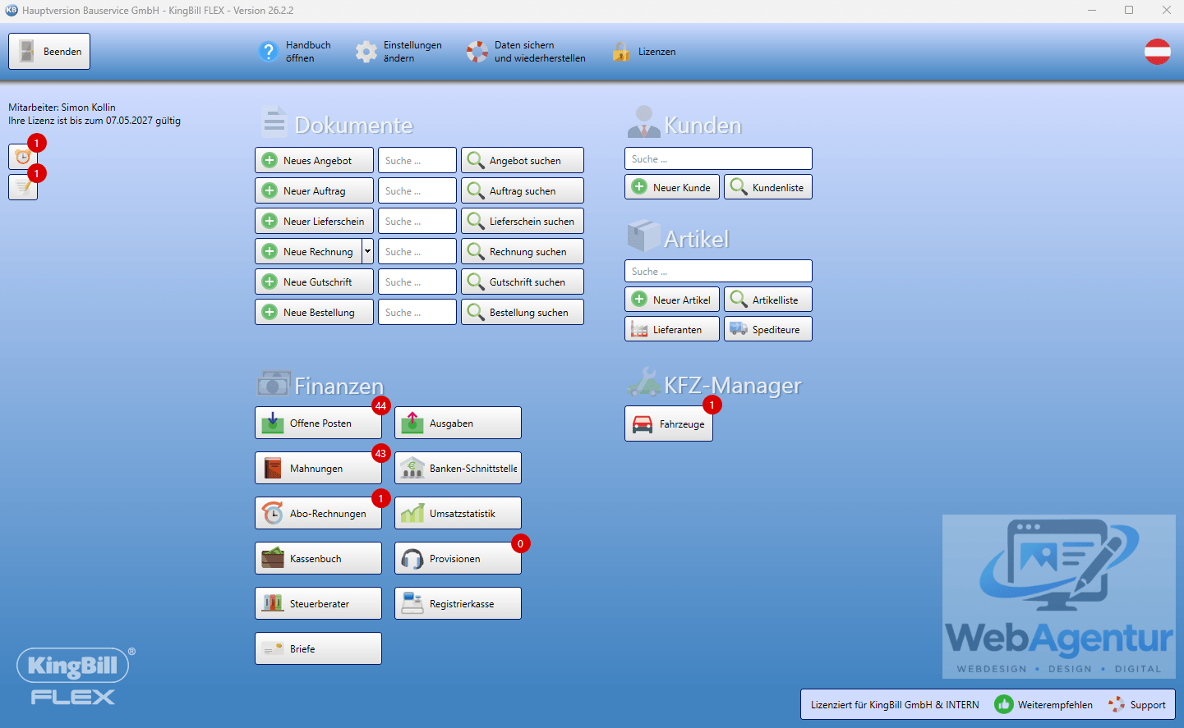Click the Beenden button
1184x728 pixels.
49,52
